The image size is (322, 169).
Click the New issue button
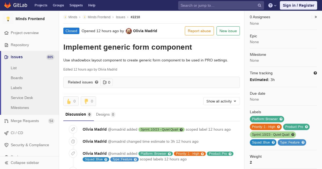(x=228, y=31)
